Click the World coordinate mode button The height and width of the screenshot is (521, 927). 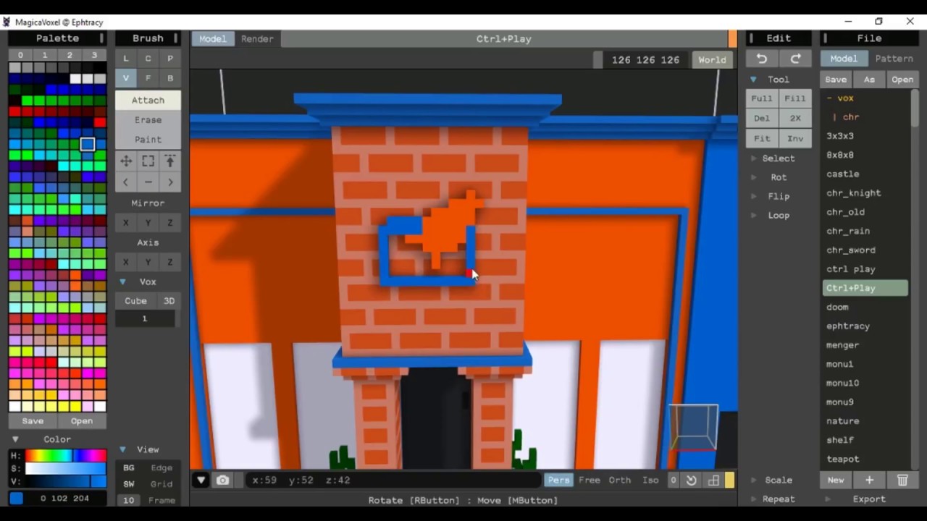point(712,60)
